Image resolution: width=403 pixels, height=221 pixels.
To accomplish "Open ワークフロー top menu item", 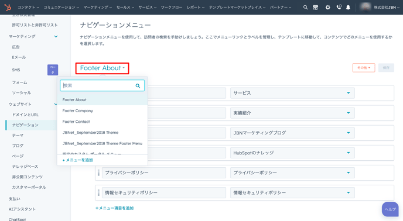I will 172,7.
